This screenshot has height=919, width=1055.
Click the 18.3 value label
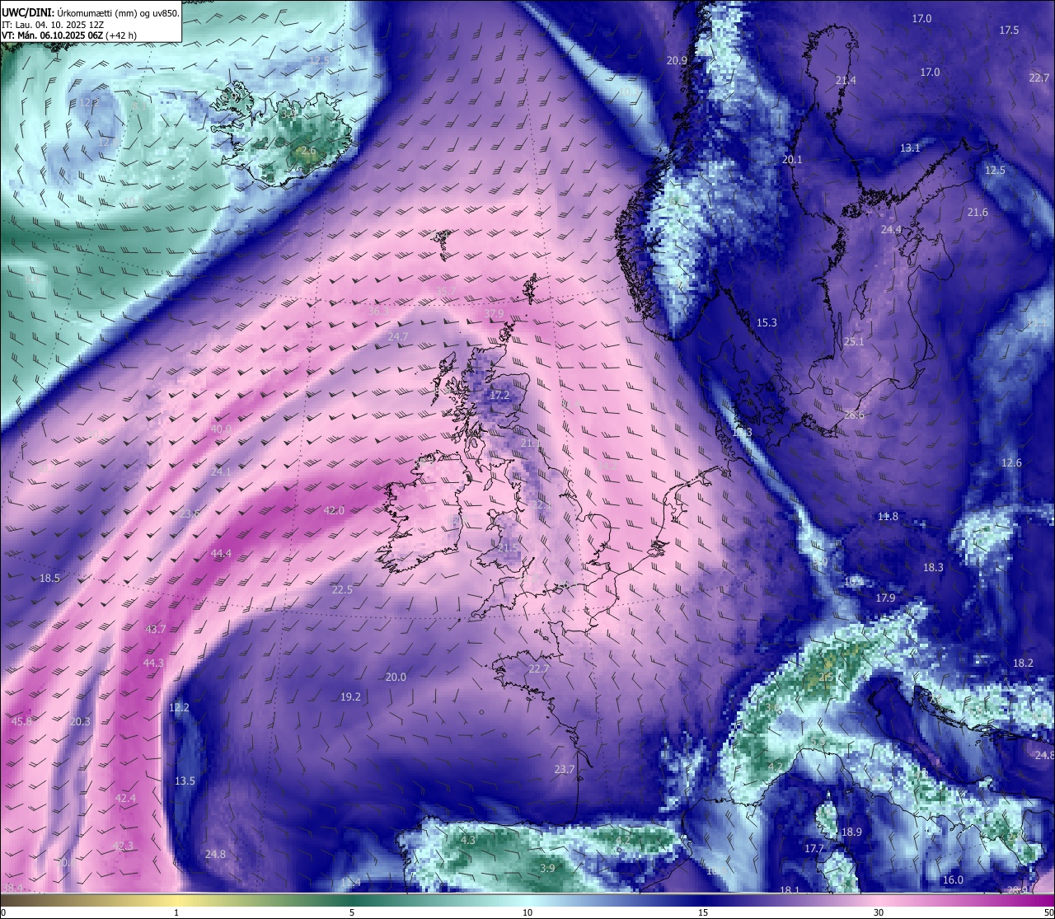click(x=933, y=568)
